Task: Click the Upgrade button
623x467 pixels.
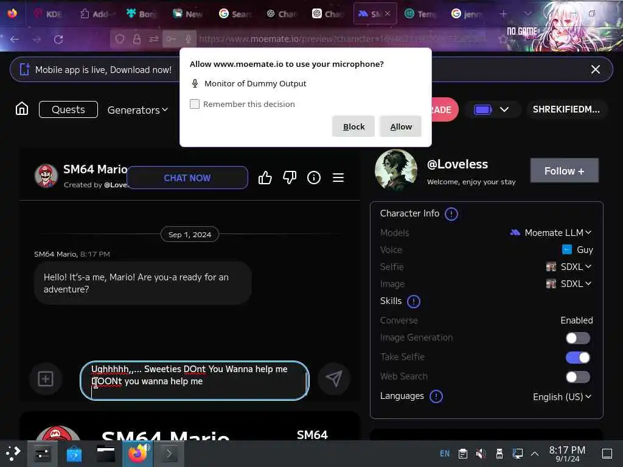Action: [445, 109]
